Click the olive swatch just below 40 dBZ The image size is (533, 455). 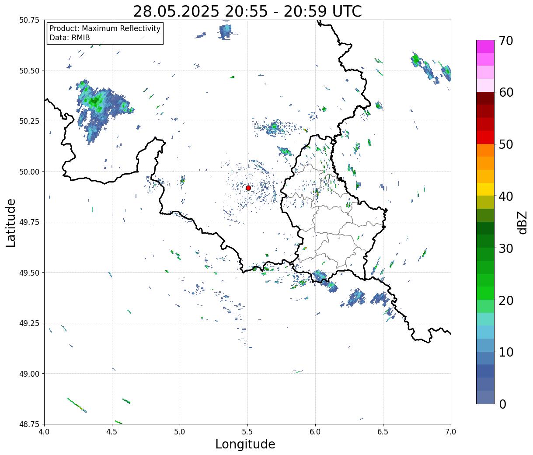tap(485, 202)
